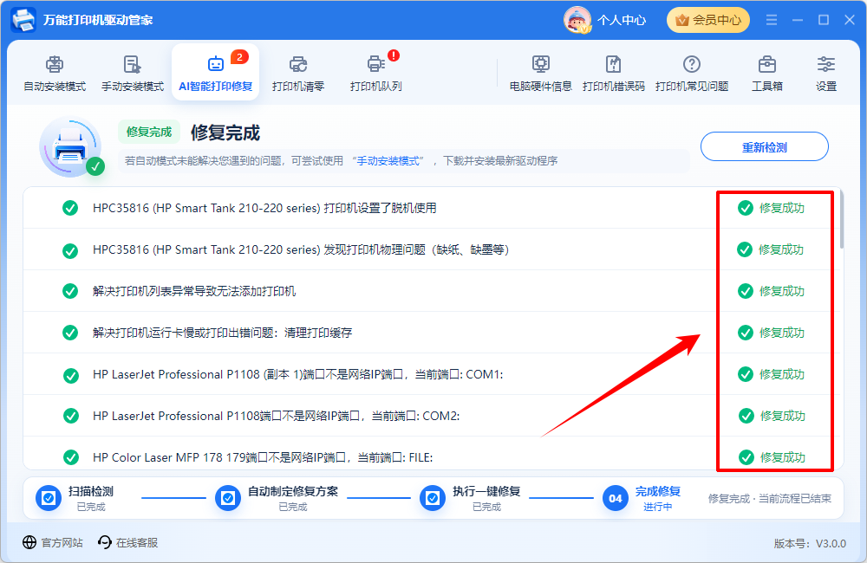Open 设置 settings
This screenshot has width=867, height=563.
826,73
